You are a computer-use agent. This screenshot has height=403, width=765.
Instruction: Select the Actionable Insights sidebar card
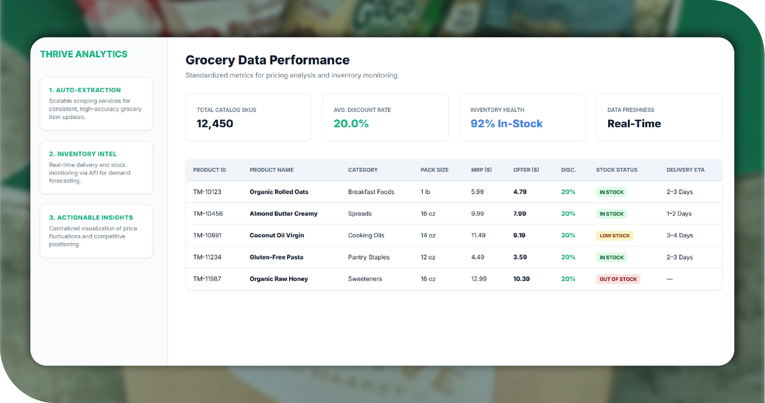click(x=96, y=231)
